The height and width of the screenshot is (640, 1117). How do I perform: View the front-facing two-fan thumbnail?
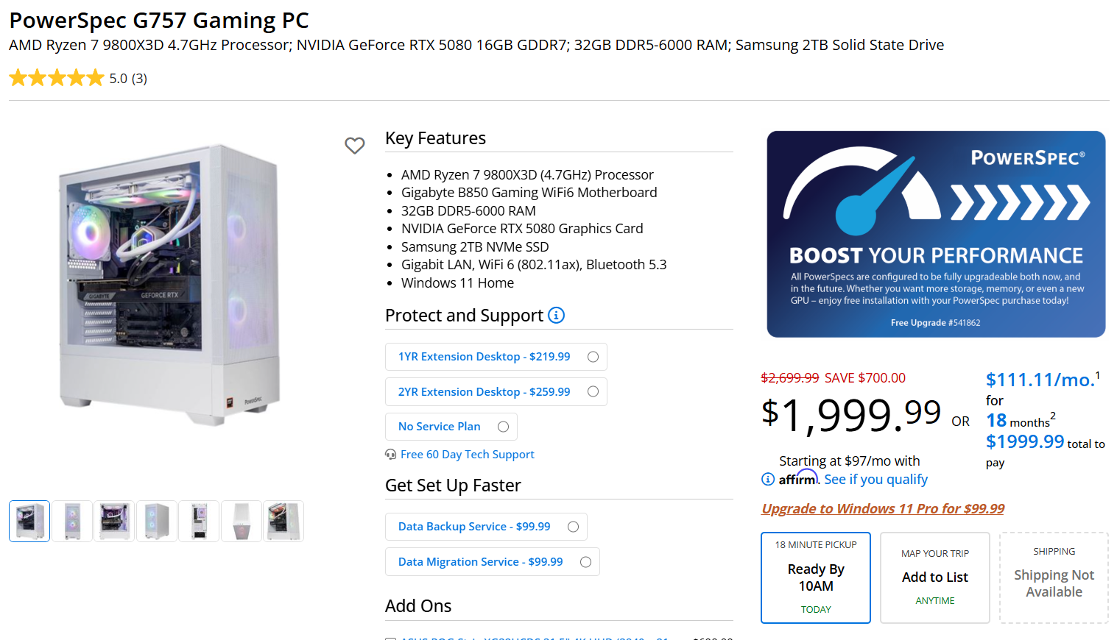pos(72,521)
